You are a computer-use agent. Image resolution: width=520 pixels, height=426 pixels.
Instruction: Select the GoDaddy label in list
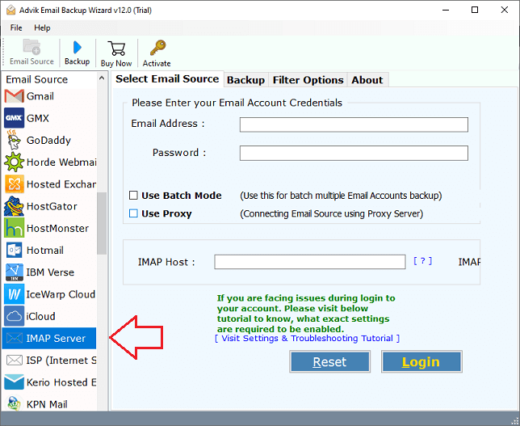[x=48, y=140]
